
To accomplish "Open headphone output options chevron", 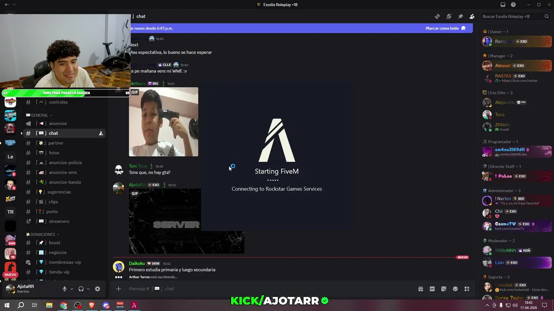I will coord(88,289).
